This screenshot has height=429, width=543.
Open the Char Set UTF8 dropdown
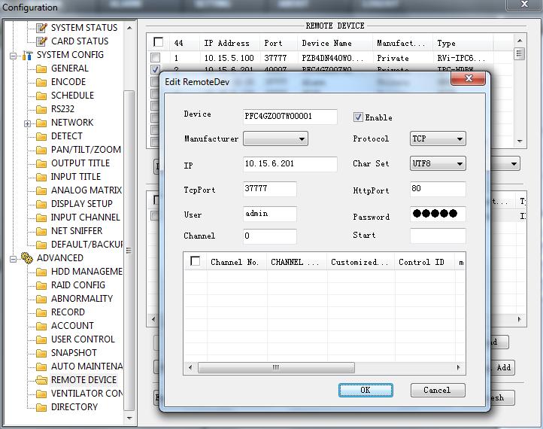438,163
